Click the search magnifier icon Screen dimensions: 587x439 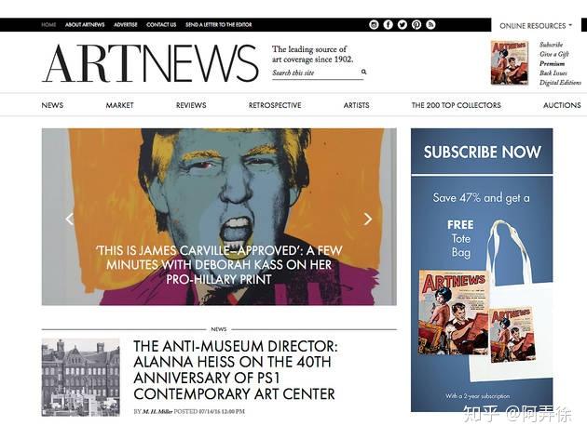[363, 72]
